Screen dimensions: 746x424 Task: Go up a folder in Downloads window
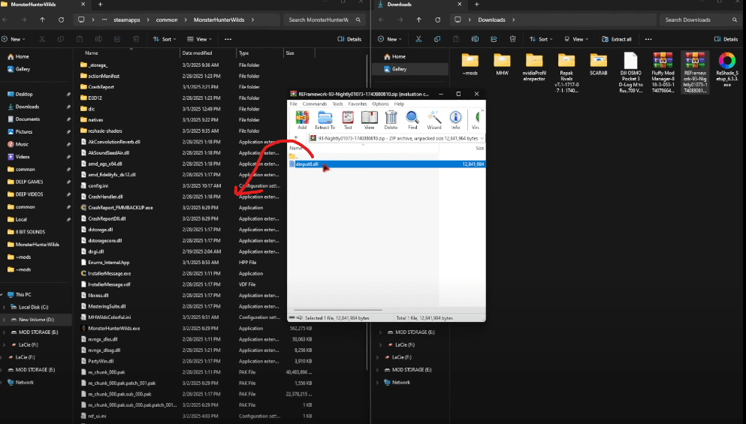[x=418, y=20]
